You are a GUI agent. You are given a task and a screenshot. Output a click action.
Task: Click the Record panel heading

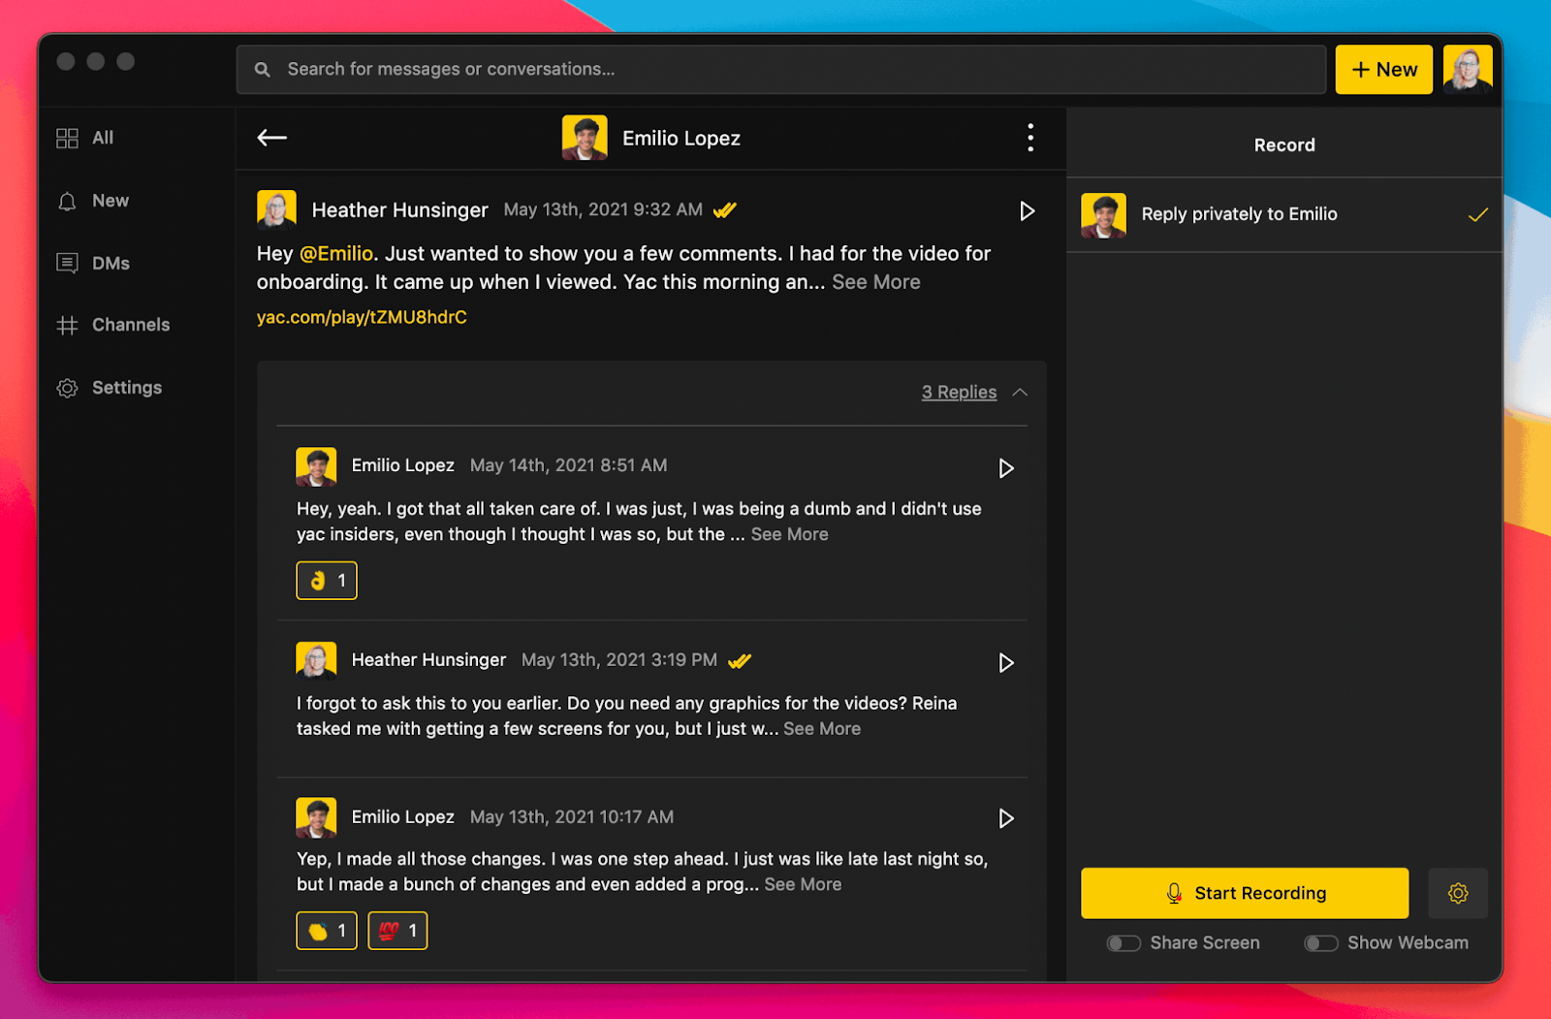[1284, 145]
